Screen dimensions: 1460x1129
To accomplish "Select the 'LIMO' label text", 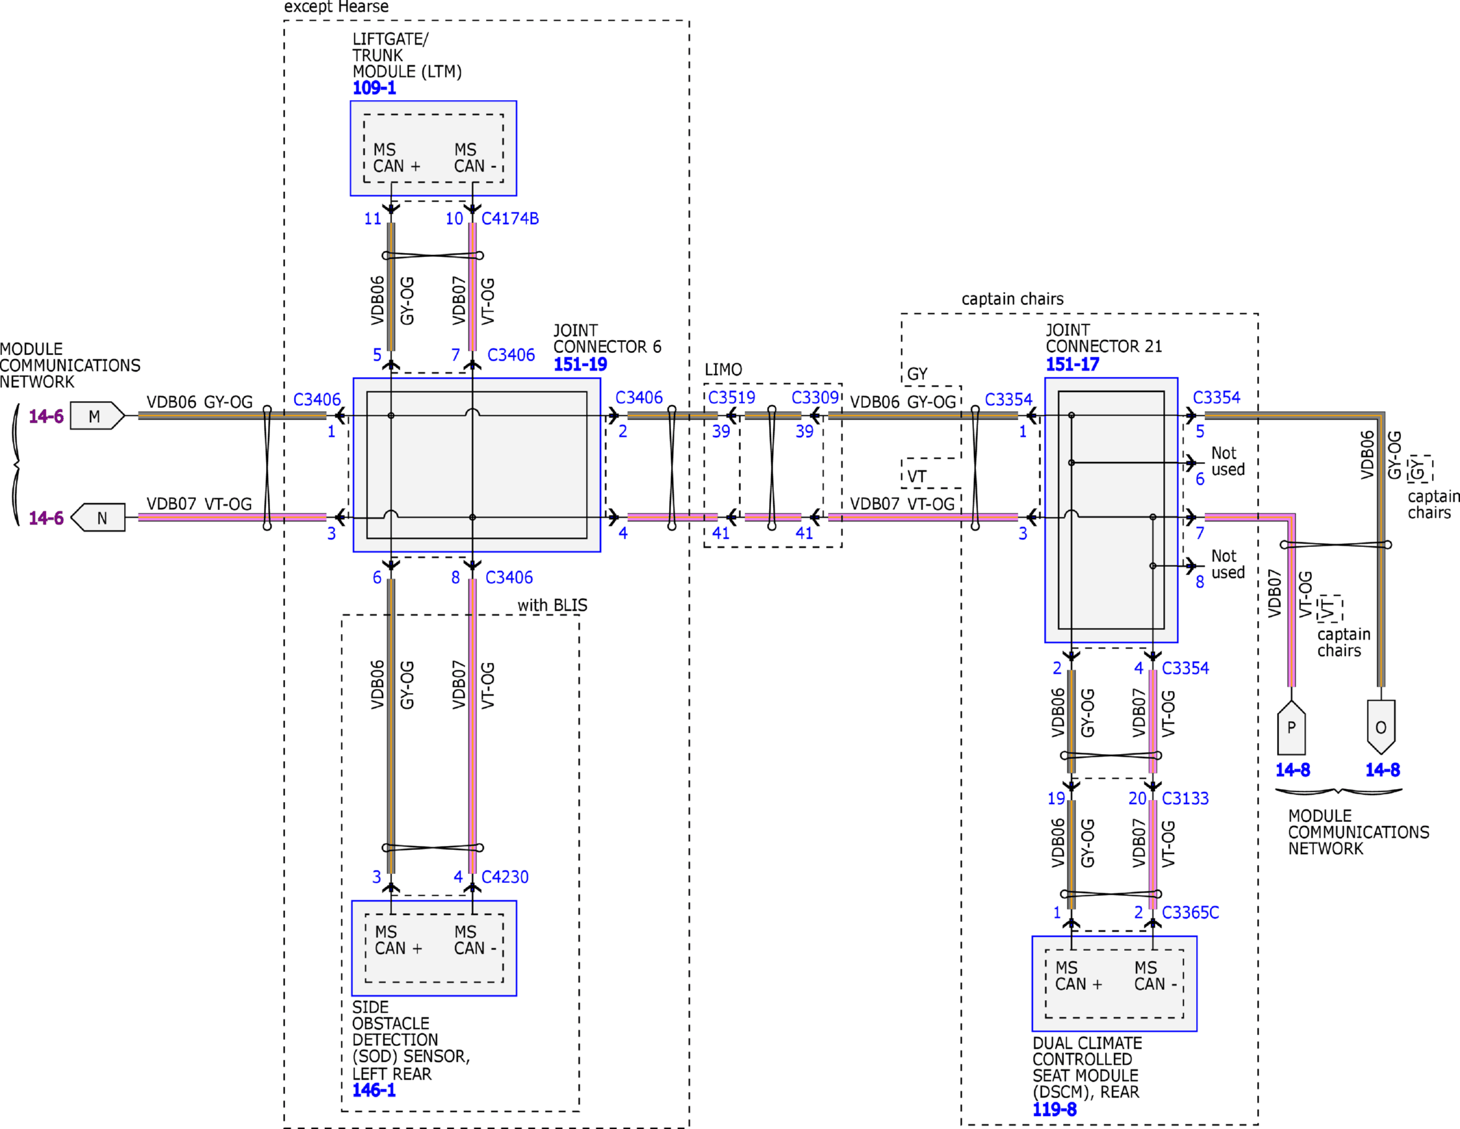I will (x=723, y=369).
